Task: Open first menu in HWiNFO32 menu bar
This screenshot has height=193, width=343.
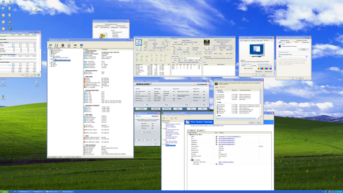Action: pos(50,42)
